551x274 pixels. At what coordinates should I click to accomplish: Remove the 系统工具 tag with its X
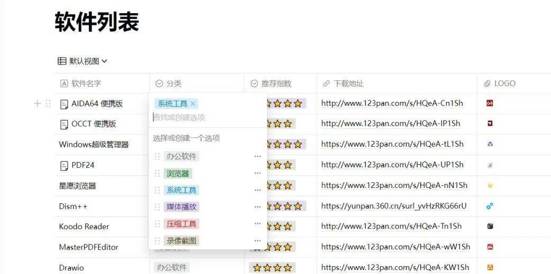193,104
